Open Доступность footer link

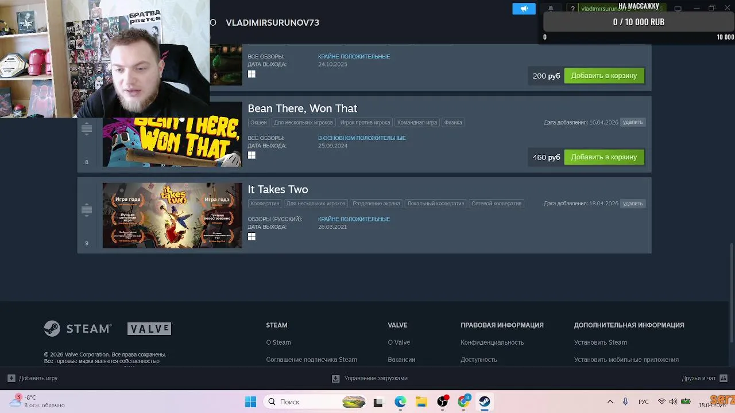479,360
